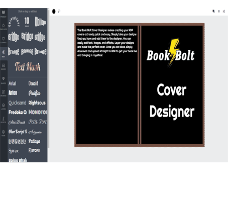Viewport: 228px width, 198px height.
Task: Click the black background color swatch
Action: coord(54,12)
